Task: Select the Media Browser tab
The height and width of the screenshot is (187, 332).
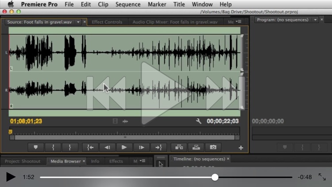Action: pyautogui.click(x=66, y=161)
